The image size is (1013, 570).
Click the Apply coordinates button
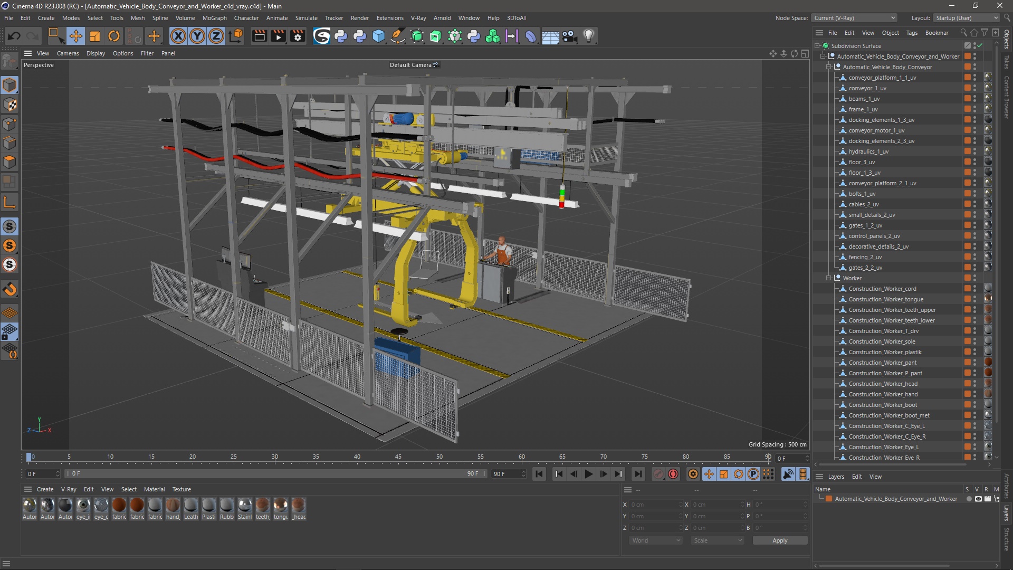[779, 540]
